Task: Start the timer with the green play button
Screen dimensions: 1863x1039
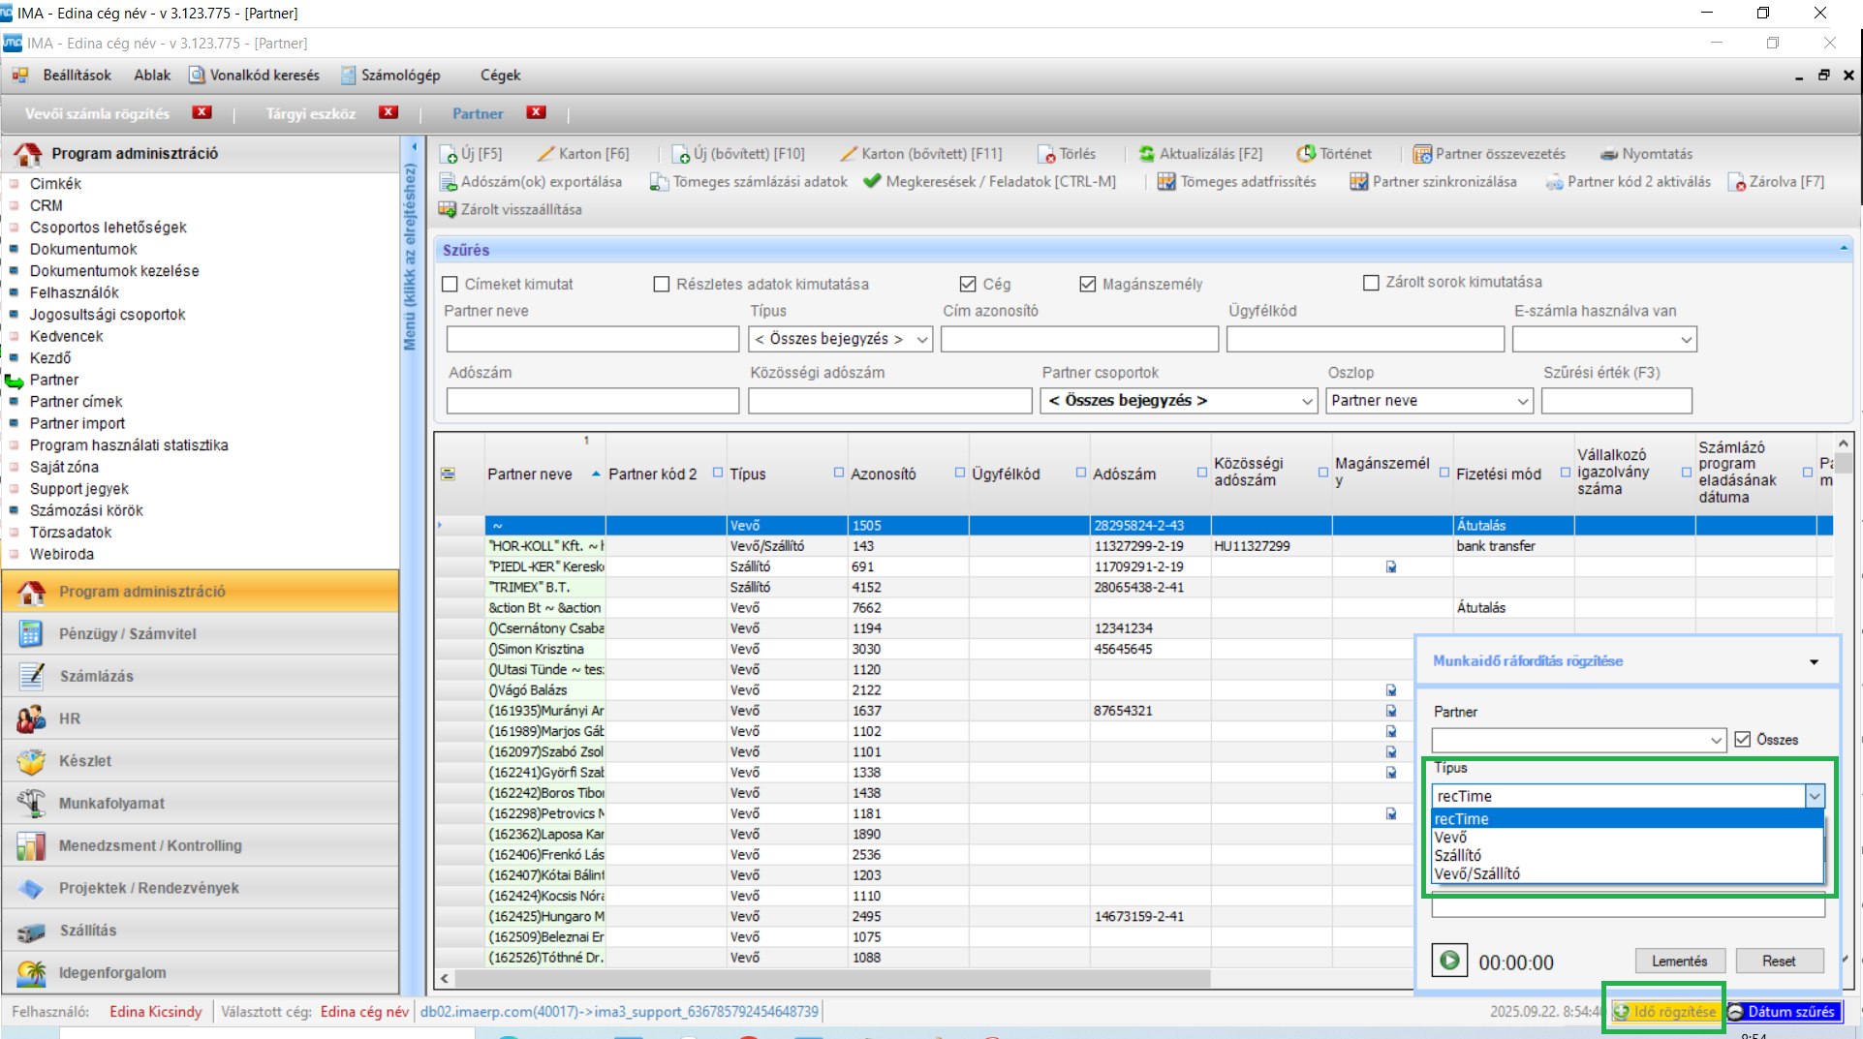Action: pos(1449,961)
